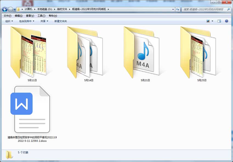
Task: Click the Back navigation arrow
Action: click(x=5, y=10)
